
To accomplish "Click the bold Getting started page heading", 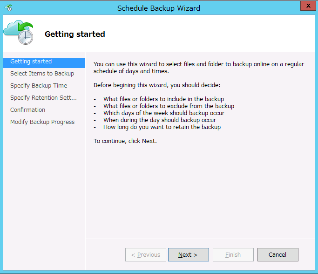I will [74, 34].
